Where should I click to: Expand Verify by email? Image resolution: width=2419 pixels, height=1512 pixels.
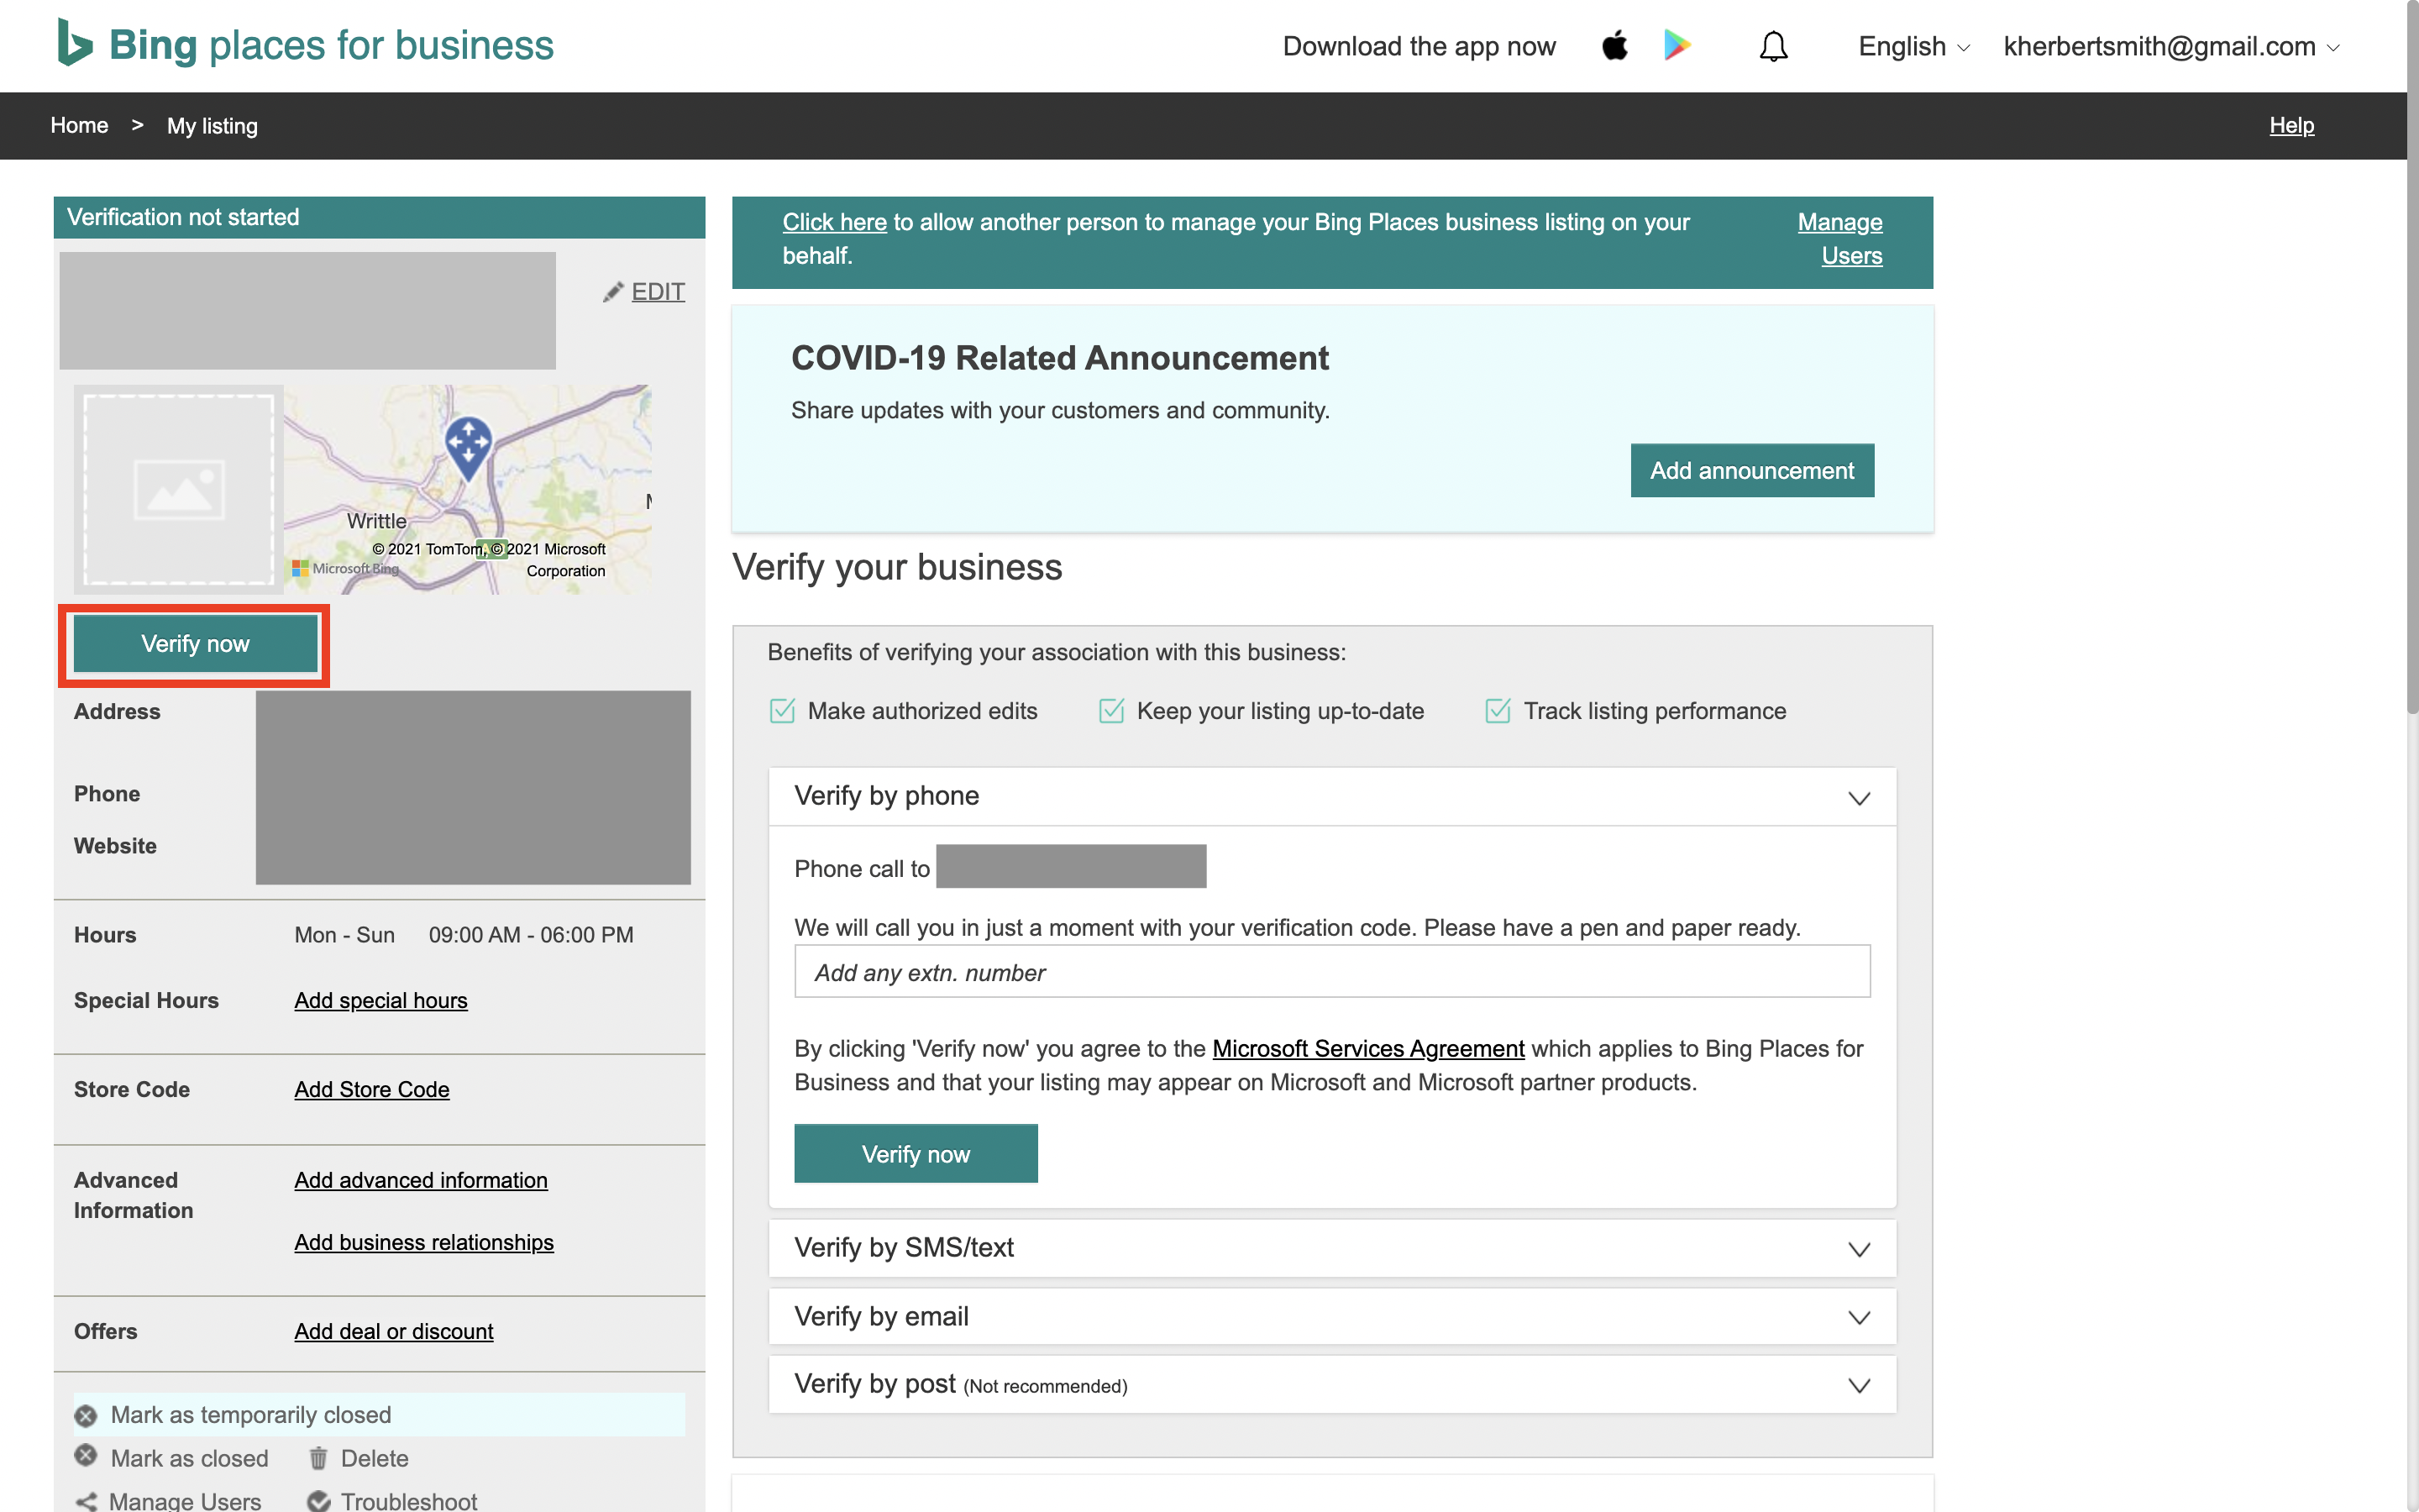coord(1332,1316)
